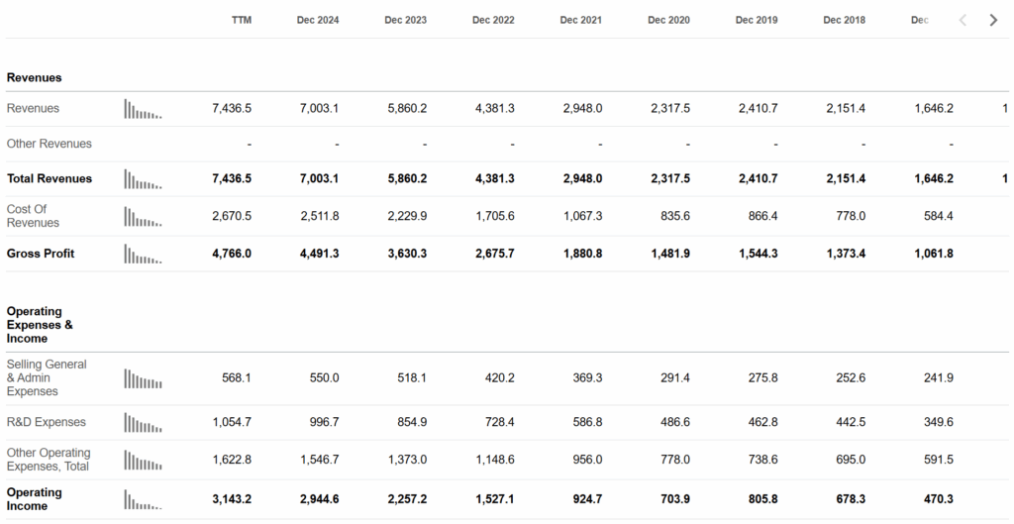Click Dec 2024 Operating Income 2,944.6

320,499
